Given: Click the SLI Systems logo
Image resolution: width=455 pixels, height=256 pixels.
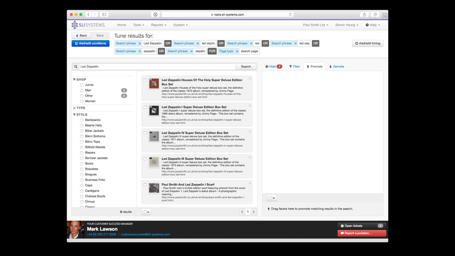Looking at the screenshot, I should point(88,25).
